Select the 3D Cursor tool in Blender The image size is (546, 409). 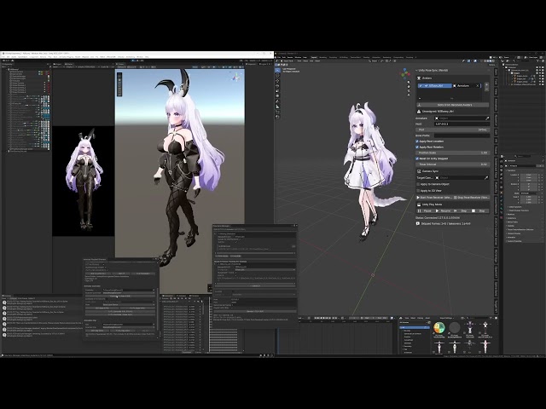[x=277, y=75]
